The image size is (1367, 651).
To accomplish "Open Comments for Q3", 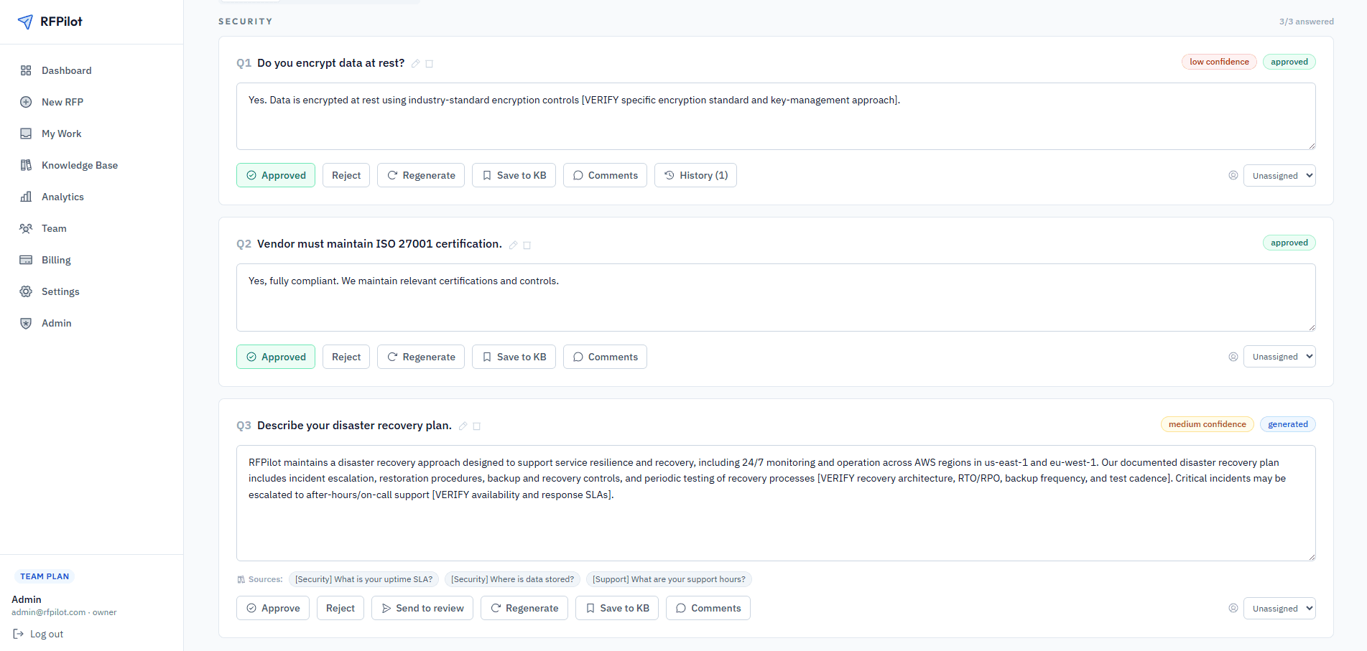I will [708, 608].
